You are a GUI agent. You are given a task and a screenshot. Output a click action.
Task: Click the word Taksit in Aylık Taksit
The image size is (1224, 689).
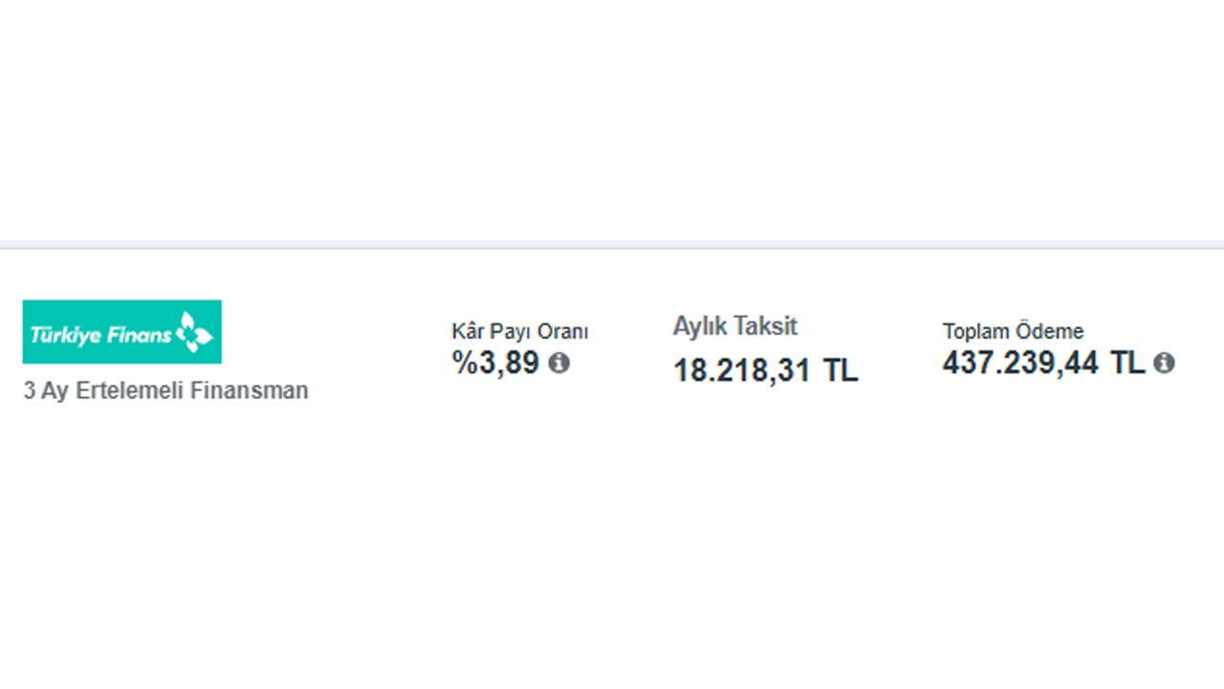click(766, 326)
